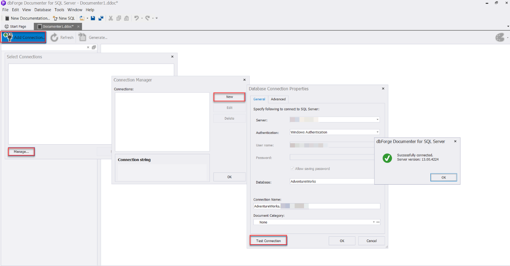Close the Connection Manager dialog

coord(244,80)
